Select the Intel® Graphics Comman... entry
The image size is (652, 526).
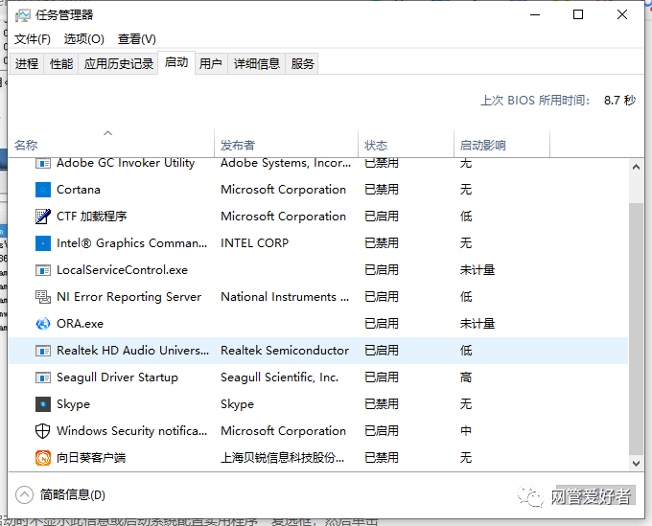point(131,243)
